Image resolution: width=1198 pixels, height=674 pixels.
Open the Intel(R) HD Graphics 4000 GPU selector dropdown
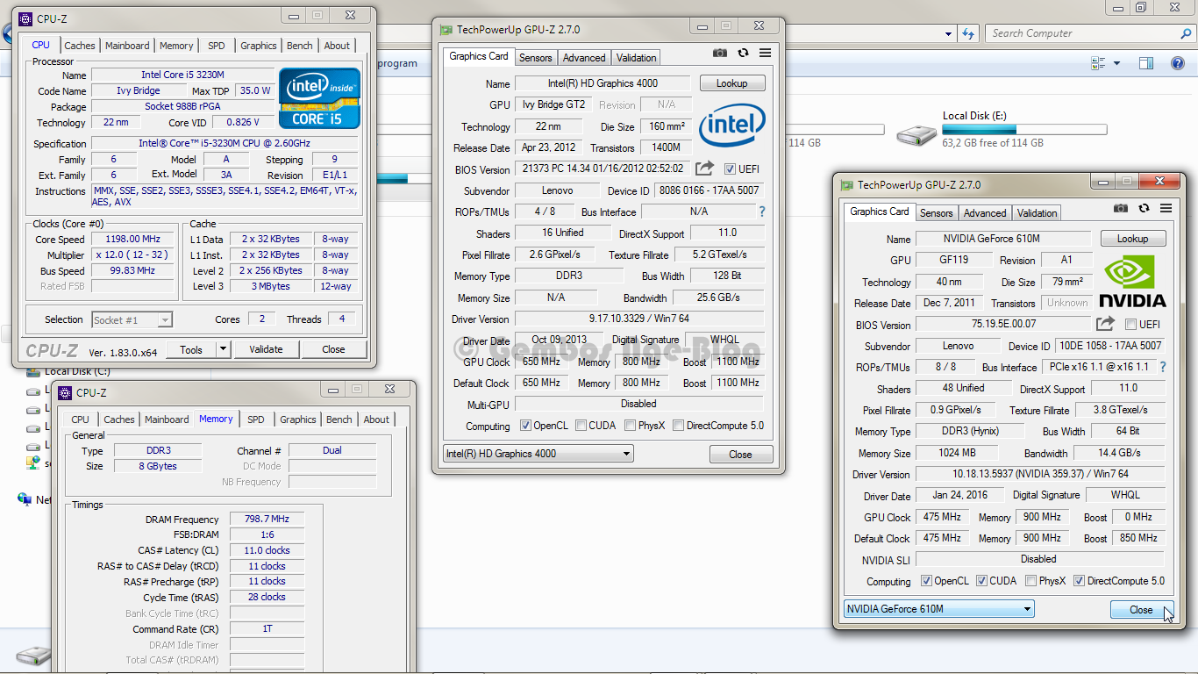(x=538, y=454)
